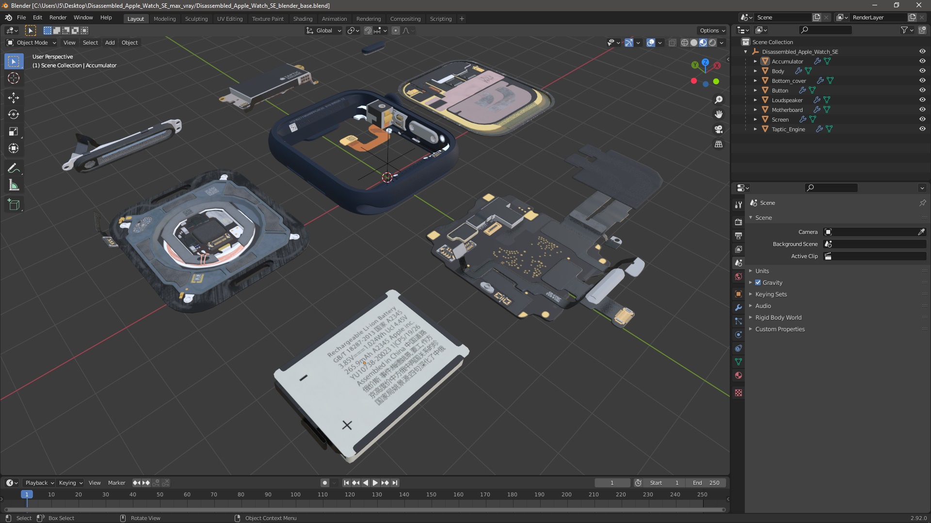
Task: Hide the Motherboard object in outliner
Action: pyautogui.click(x=922, y=109)
